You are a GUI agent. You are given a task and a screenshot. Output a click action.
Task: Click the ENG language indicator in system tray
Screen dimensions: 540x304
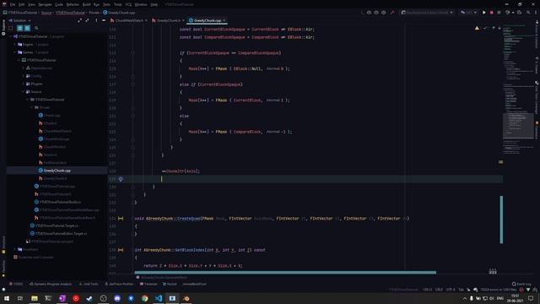[500, 298]
